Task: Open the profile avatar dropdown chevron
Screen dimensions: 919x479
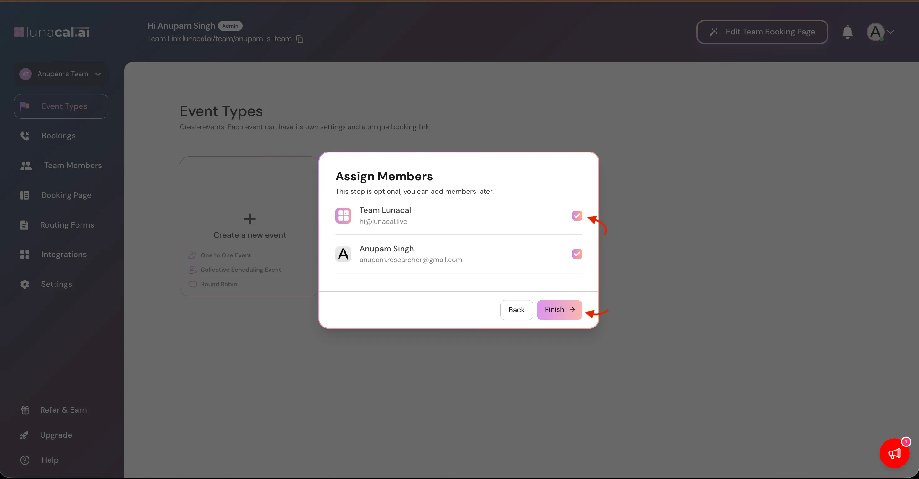Action: 890,32
